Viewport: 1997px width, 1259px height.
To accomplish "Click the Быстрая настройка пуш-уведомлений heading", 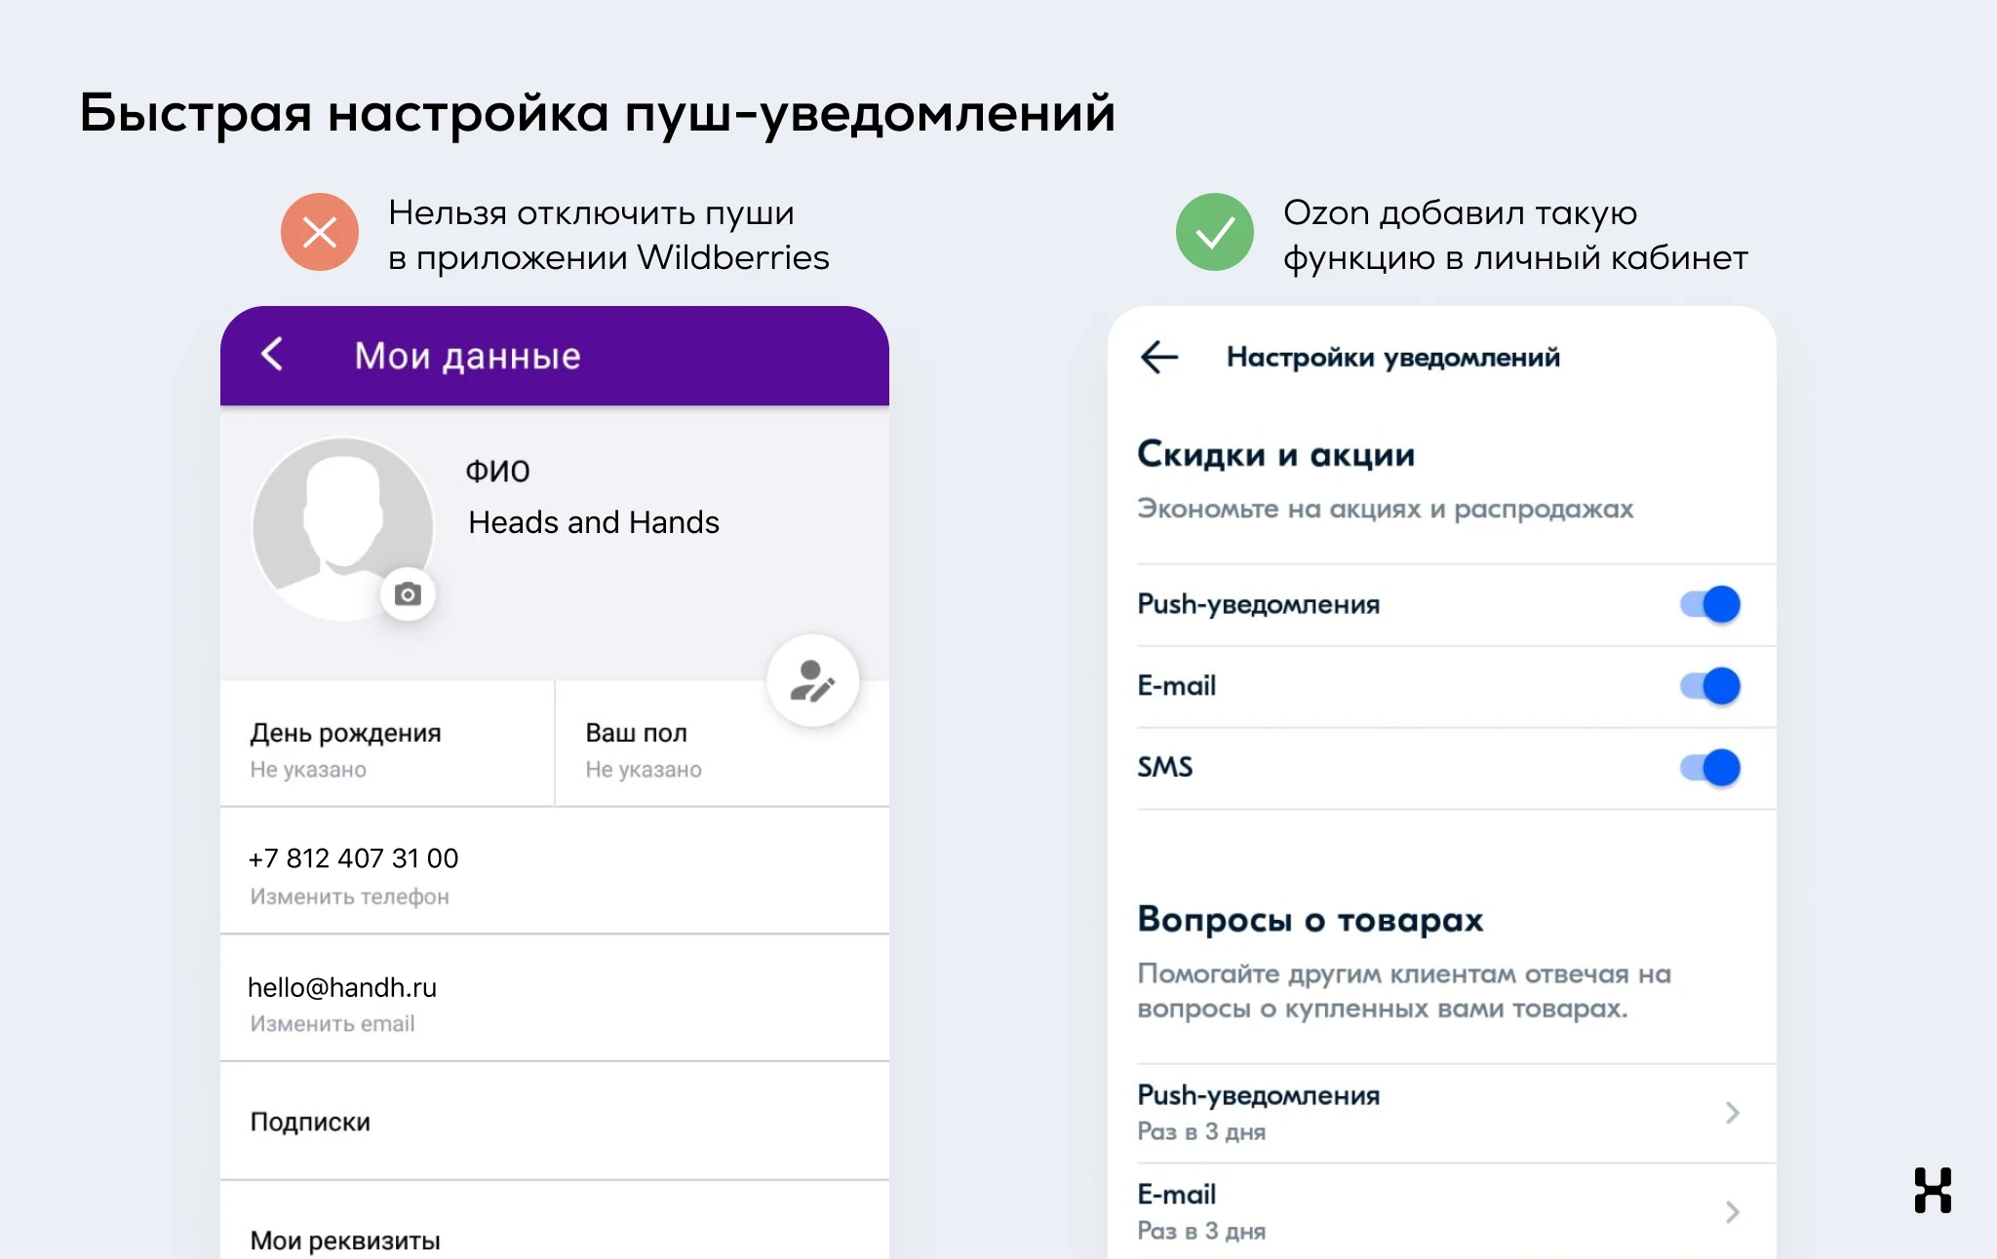I will click(x=597, y=114).
